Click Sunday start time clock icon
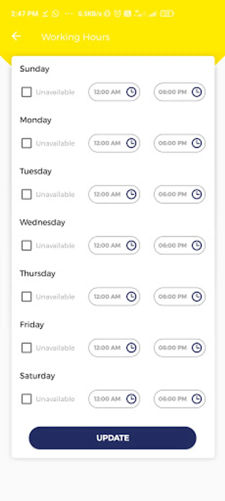The width and height of the screenshot is (225, 501). pyautogui.click(x=131, y=92)
